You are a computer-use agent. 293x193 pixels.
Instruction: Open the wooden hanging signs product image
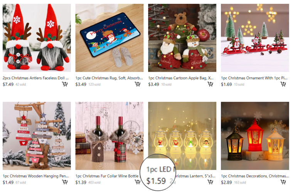[x=37, y=136]
